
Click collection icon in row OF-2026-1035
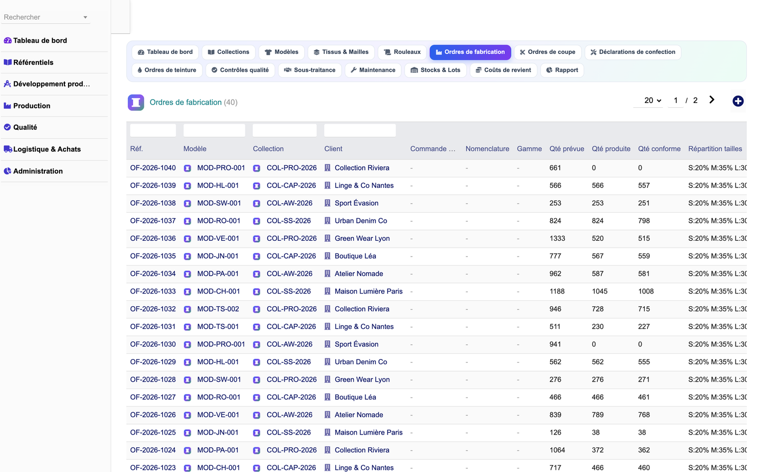pos(257,257)
